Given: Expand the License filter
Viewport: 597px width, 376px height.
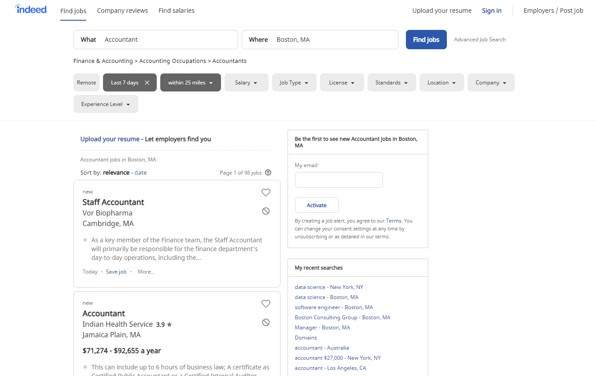Looking at the screenshot, I should [342, 83].
